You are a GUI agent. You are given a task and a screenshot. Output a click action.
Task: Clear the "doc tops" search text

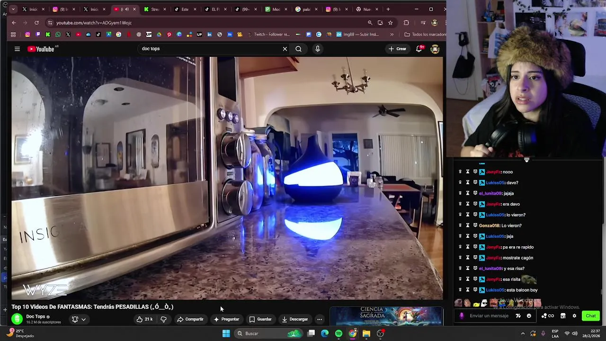tap(285, 49)
